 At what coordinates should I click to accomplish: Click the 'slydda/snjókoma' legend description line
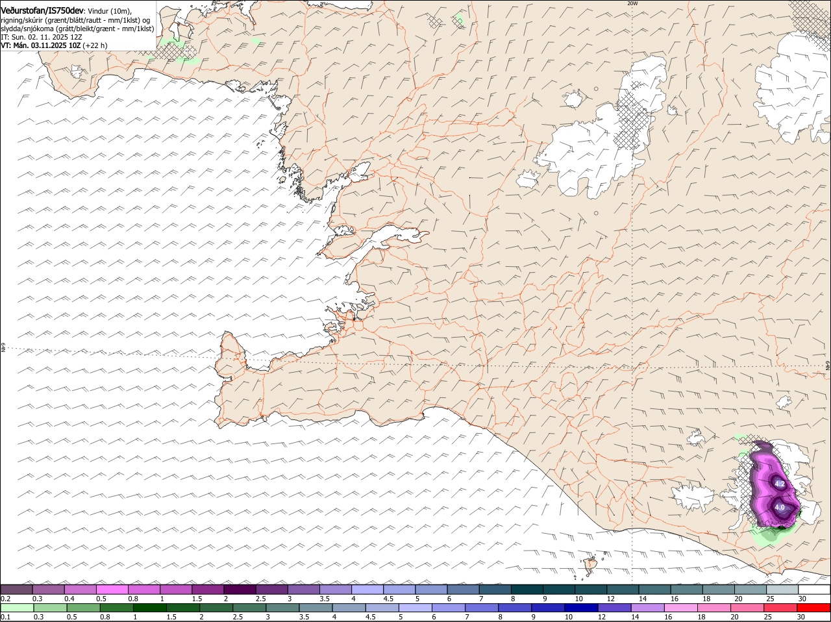tap(77, 29)
